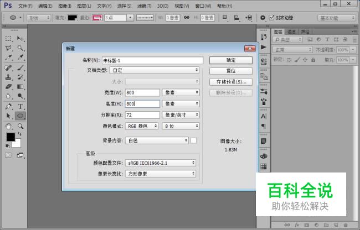Click the background color swatch in New dialog

193,140
